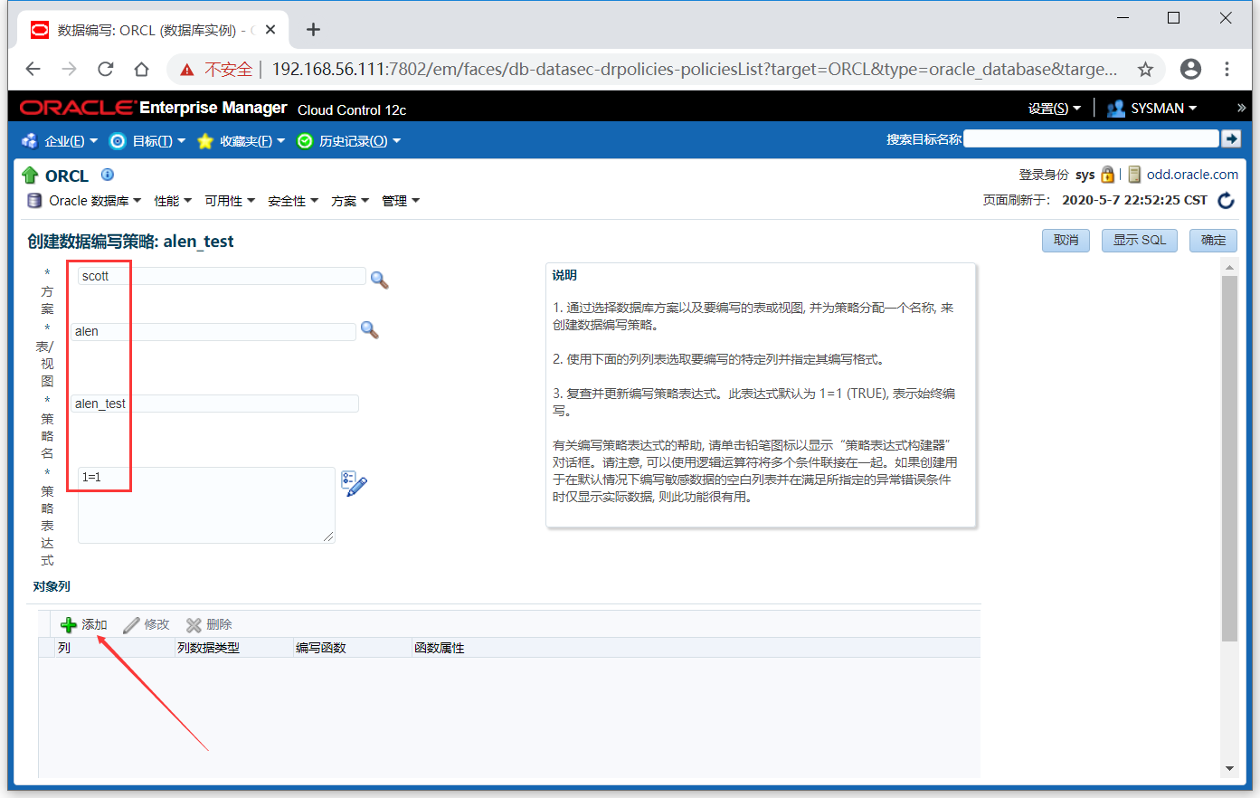This screenshot has width=1260, height=798.
Task: Click the green ORCL up-status arrow
Action: 30,176
